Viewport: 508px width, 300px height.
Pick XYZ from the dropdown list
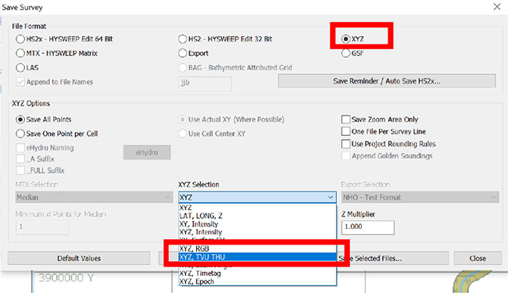point(257,208)
